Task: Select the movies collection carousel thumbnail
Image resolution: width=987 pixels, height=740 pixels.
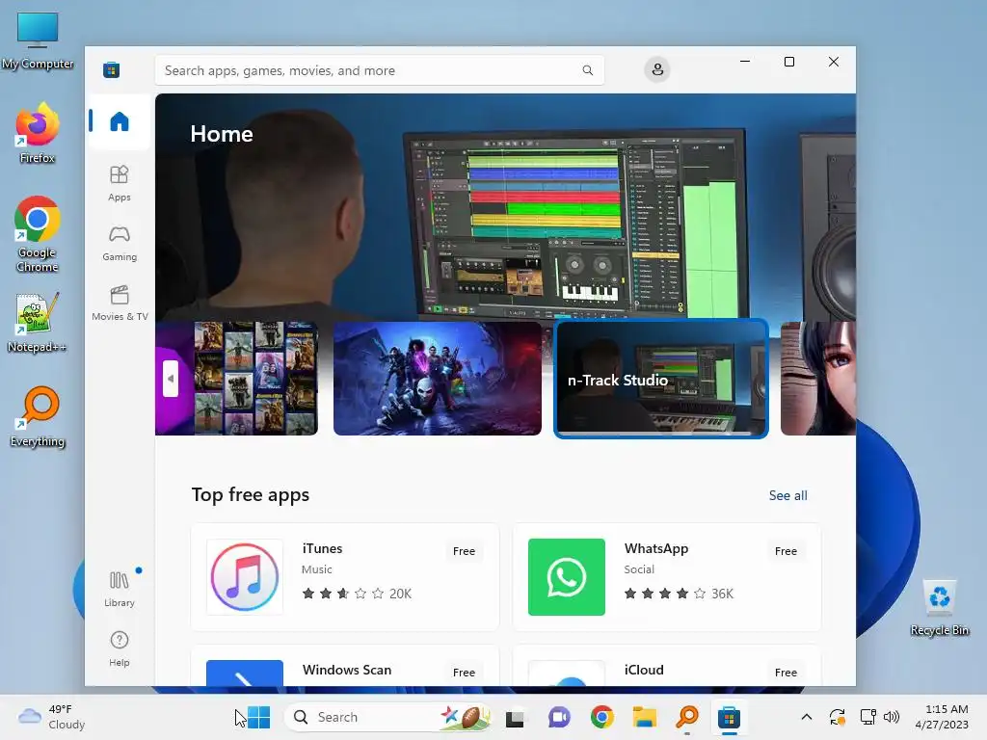Action: (x=237, y=378)
